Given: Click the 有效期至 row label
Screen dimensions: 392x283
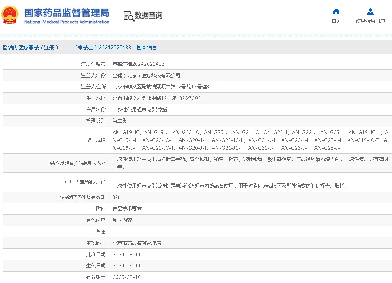Looking at the screenshot, I should point(96,277).
